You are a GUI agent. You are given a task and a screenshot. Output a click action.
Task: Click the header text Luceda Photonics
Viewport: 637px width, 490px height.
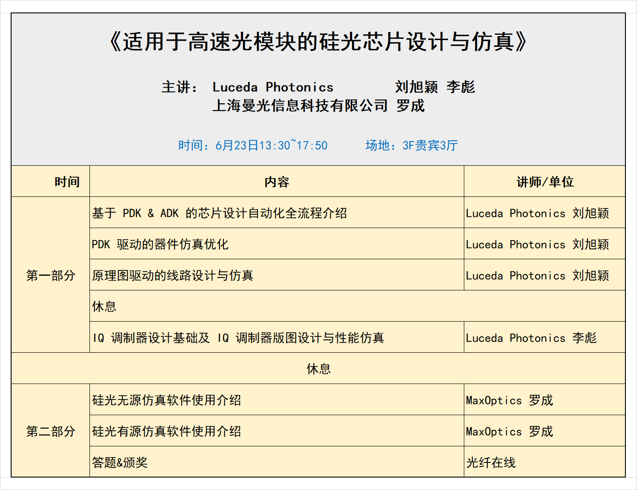[x=273, y=87]
